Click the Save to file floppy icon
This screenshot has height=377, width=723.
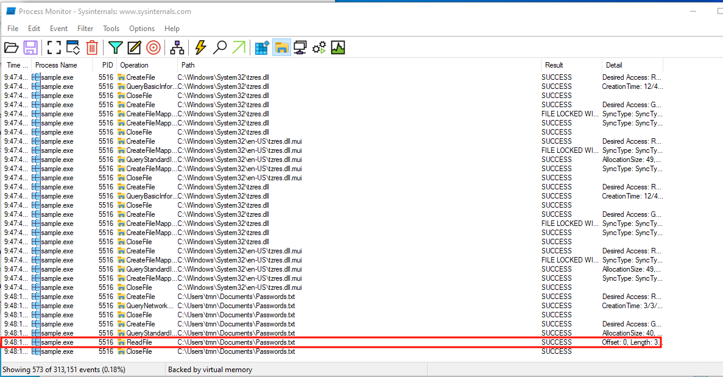coord(30,48)
